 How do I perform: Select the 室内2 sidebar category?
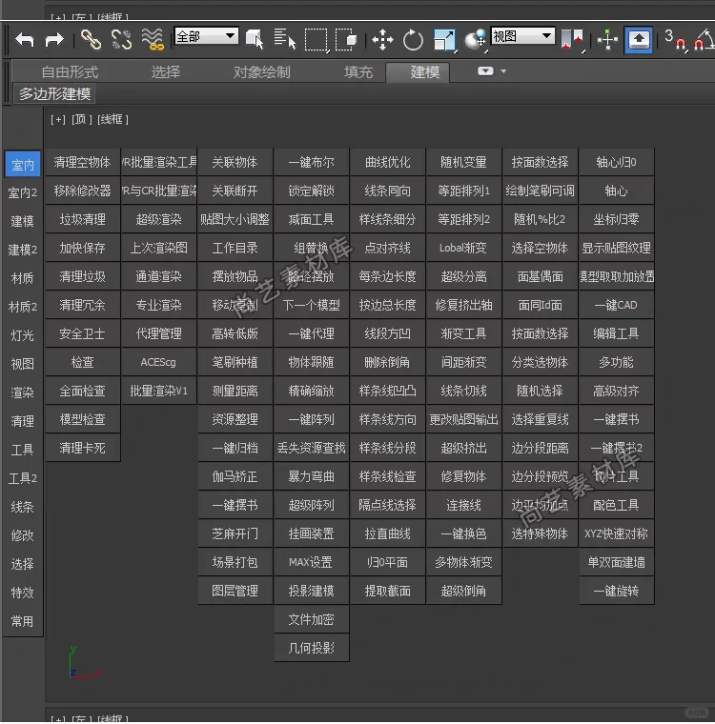[23, 192]
